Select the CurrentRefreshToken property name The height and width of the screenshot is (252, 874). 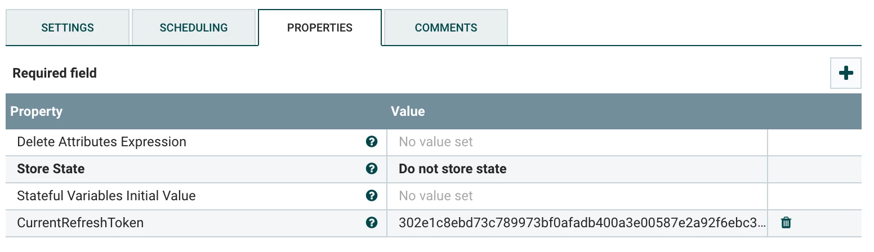(x=81, y=223)
